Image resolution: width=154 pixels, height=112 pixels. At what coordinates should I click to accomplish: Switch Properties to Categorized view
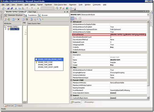click(72, 18)
